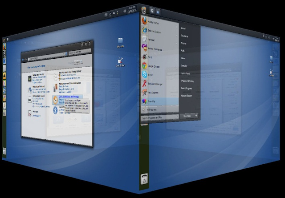Open the Ease of Access icon
Image resolution: width=285 pixels, height=198 pixels.
[x=55, y=110]
